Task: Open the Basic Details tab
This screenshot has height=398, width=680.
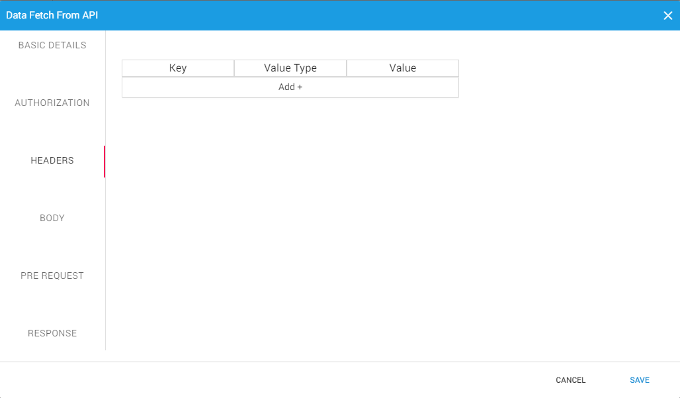Action: pyautogui.click(x=52, y=46)
